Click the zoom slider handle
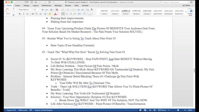 [178, 110]
